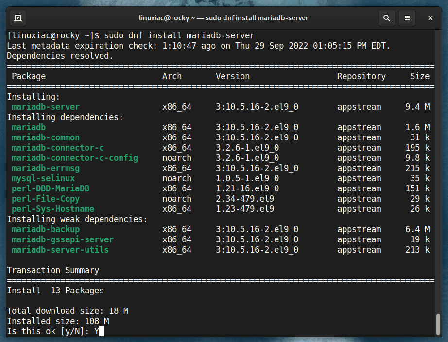This screenshot has height=342, width=448.
Task: Click the mariadb-connector-c-config package name
Action: pos(75,158)
